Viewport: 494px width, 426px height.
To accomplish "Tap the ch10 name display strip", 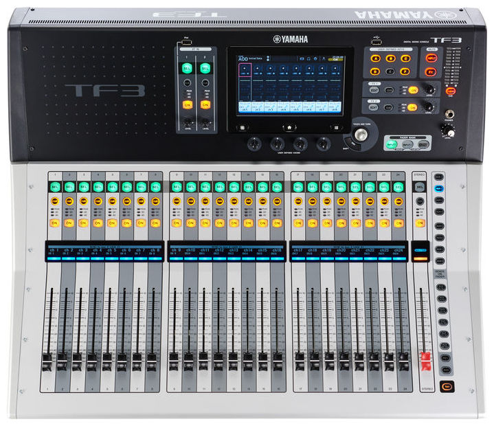I will pyautogui.click(x=190, y=251).
